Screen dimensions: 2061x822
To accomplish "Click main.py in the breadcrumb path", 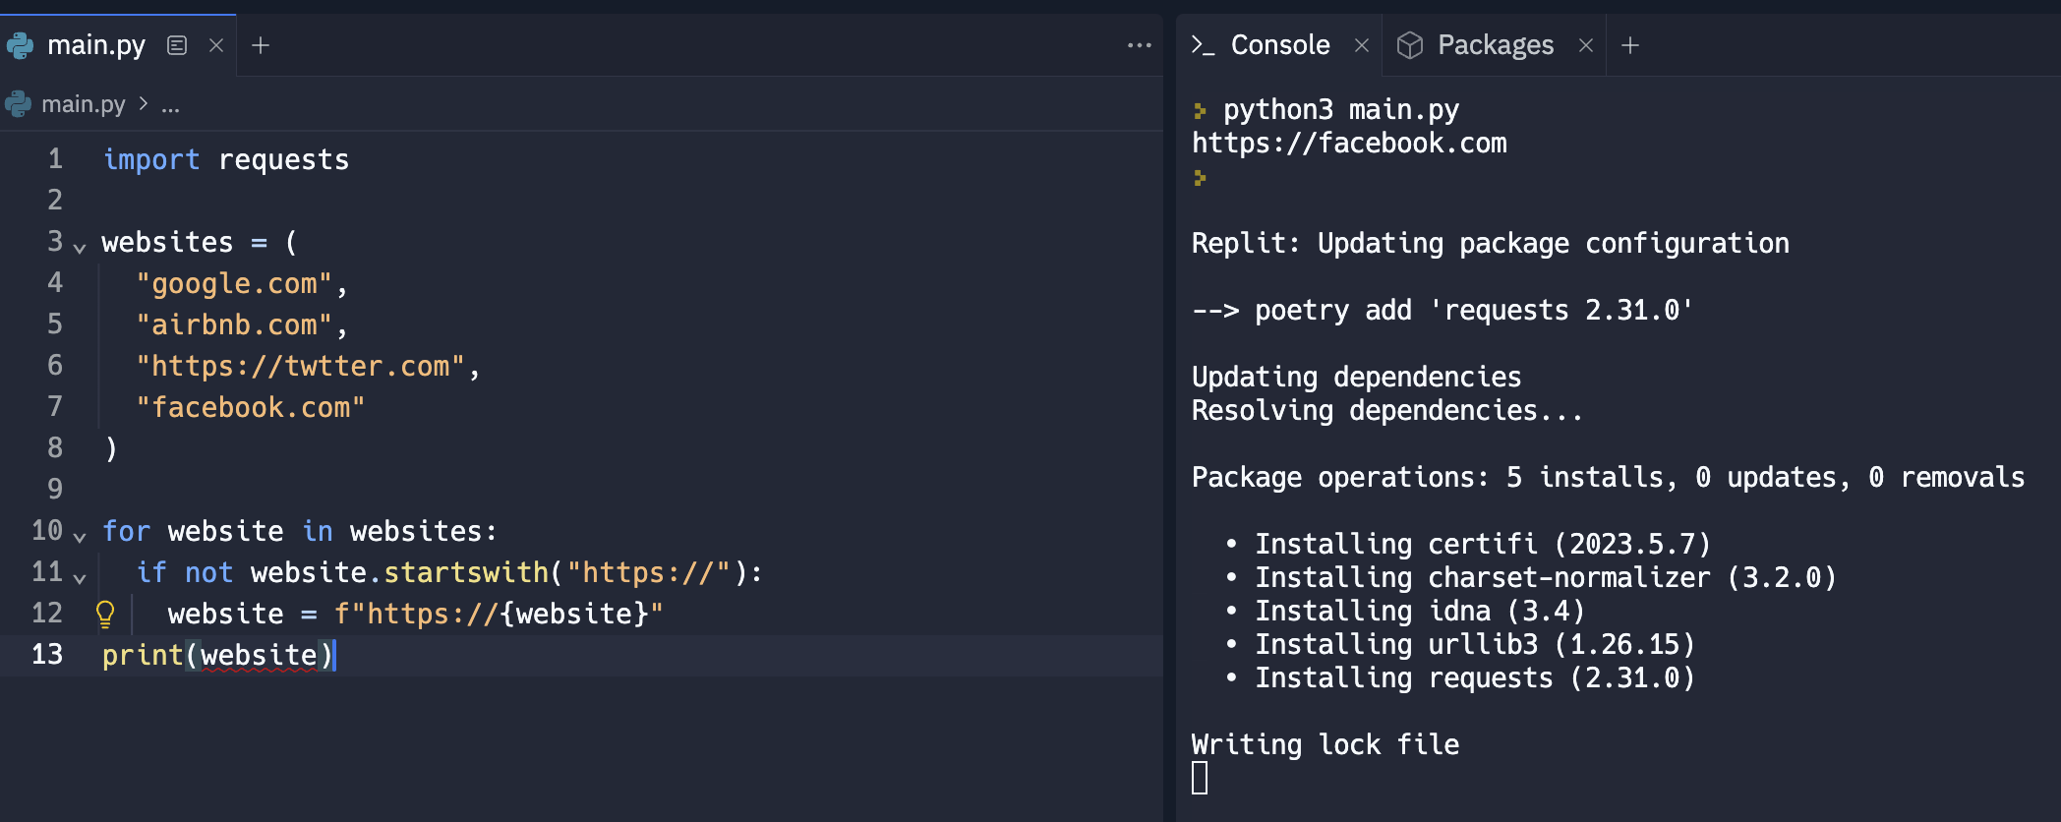I will click(83, 104).
